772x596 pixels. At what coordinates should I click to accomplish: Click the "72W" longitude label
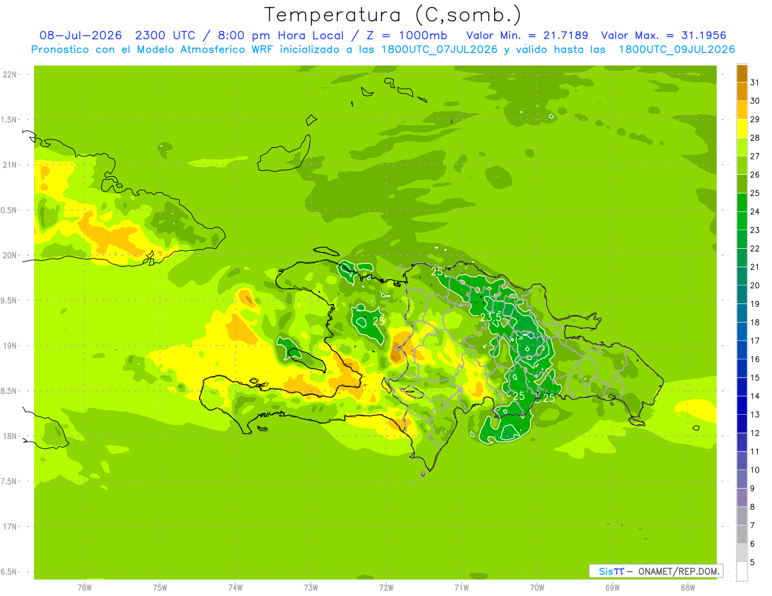point(386,587)
